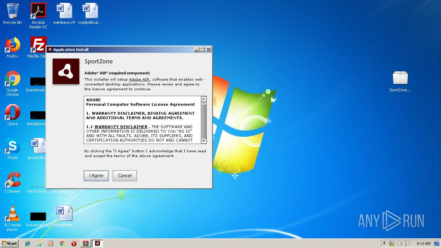Close the Application Install window
The height and width of the screenshot is (248, 441).
pos(208,50)
